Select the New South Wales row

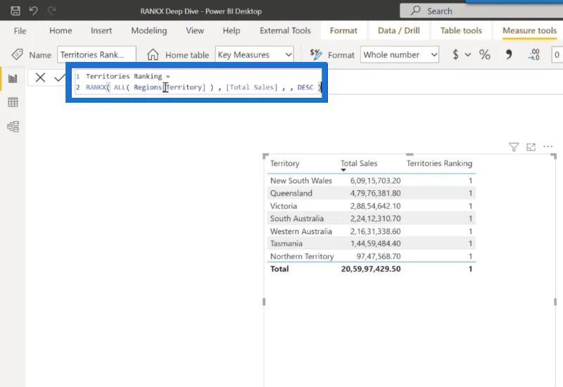(x=372, y=181)
